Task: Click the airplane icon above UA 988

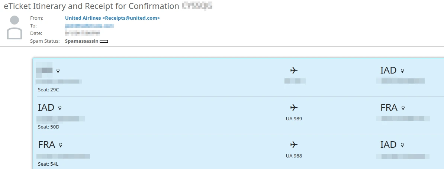Action: 294,145
